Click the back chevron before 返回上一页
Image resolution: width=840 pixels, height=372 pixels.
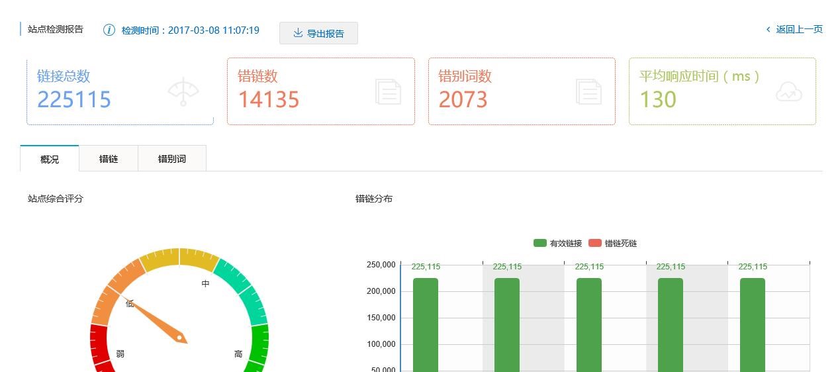tap(769, 29)
